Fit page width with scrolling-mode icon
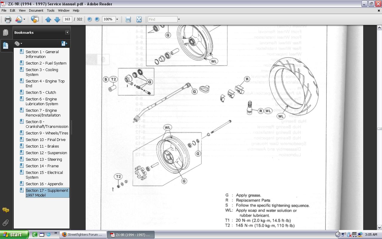Viewport: 382px width, 239px height. click(x=128, y=19)
